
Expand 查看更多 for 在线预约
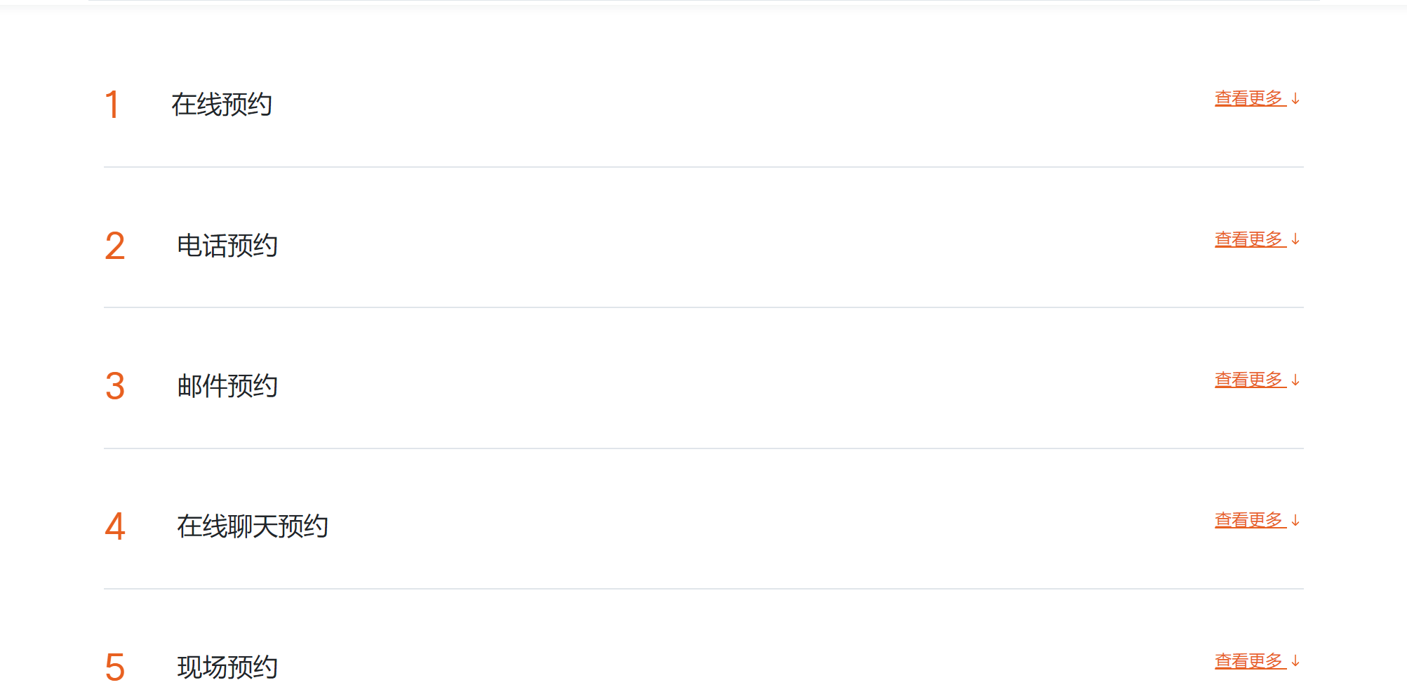click(x=1249, y=98)
